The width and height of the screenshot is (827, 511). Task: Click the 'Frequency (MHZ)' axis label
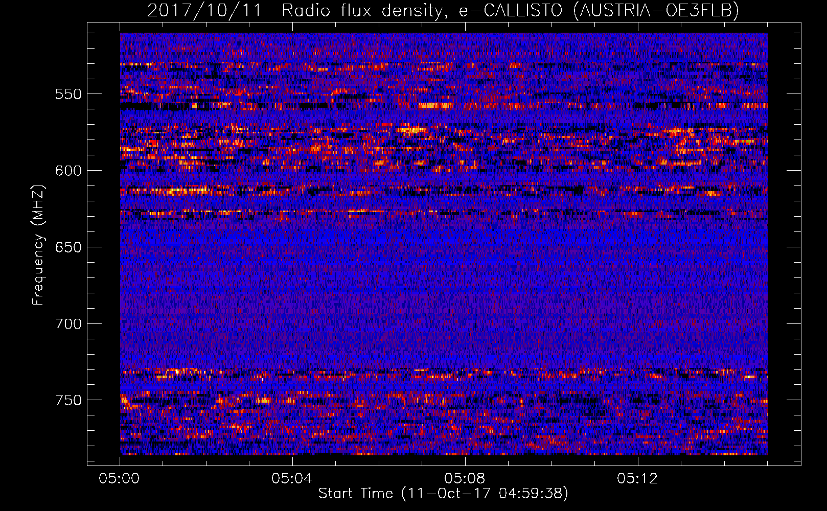pyautogui.click(x=38, y=245)
